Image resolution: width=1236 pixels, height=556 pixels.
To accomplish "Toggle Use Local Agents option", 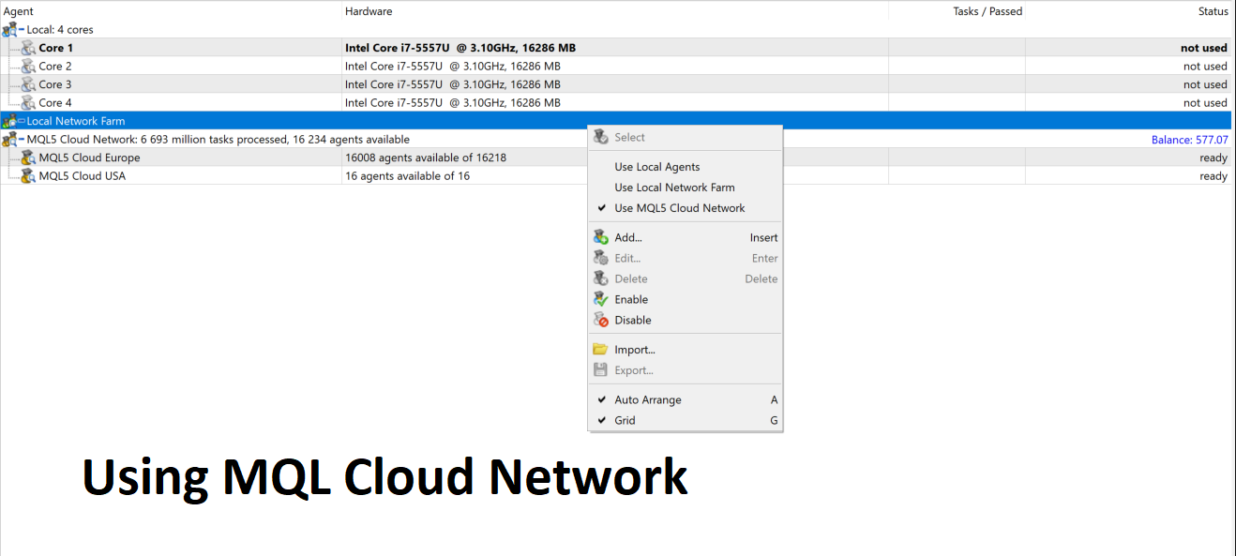I will (x=685, y=167).
